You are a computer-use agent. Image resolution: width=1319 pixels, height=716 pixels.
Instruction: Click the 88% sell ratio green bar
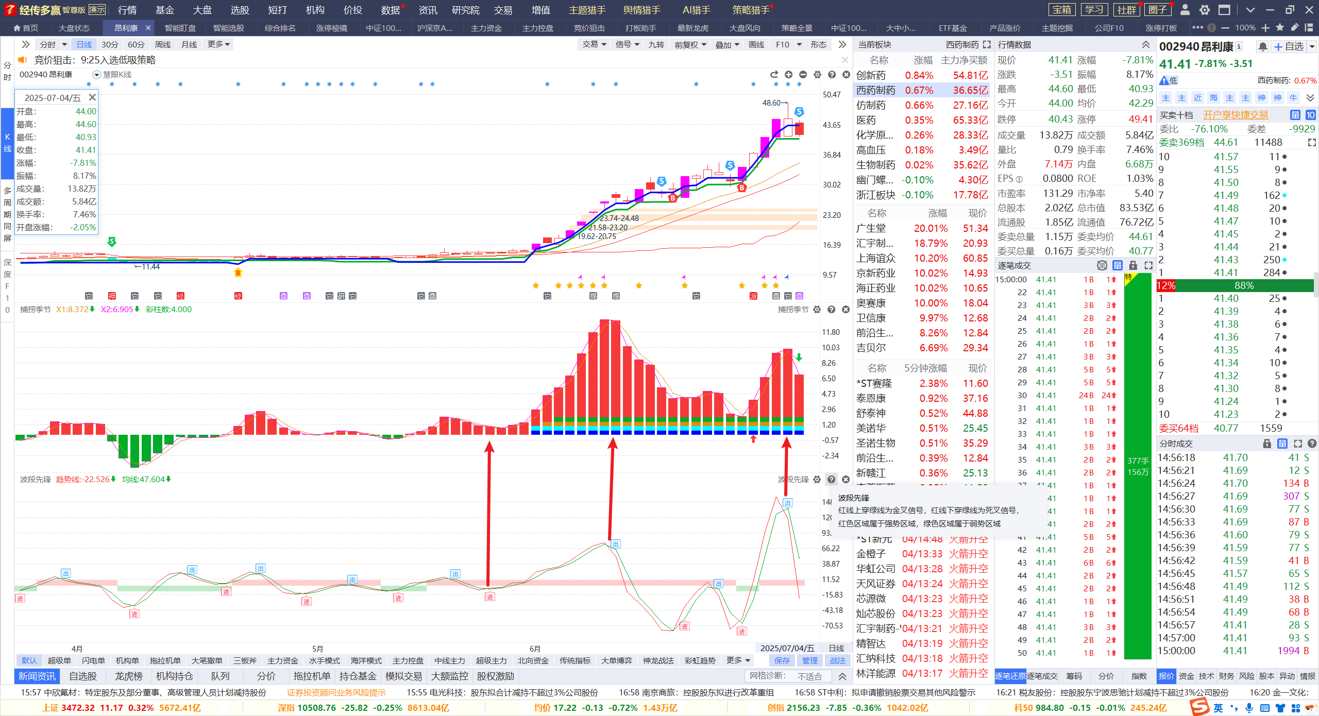coord(1244,285)
